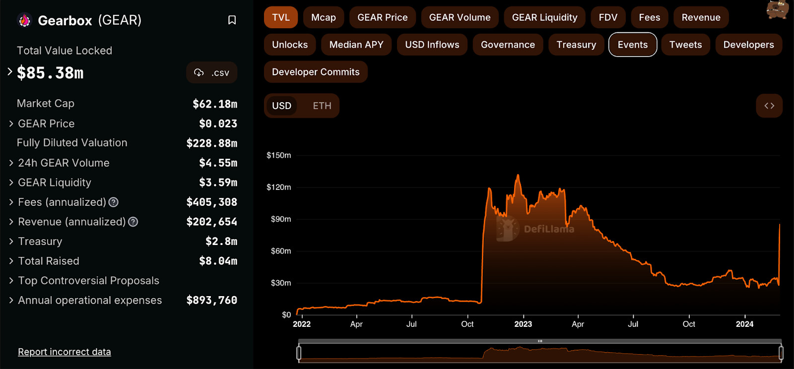
Task: Open the embed chart code icon
Action: (x=769, y=106)
